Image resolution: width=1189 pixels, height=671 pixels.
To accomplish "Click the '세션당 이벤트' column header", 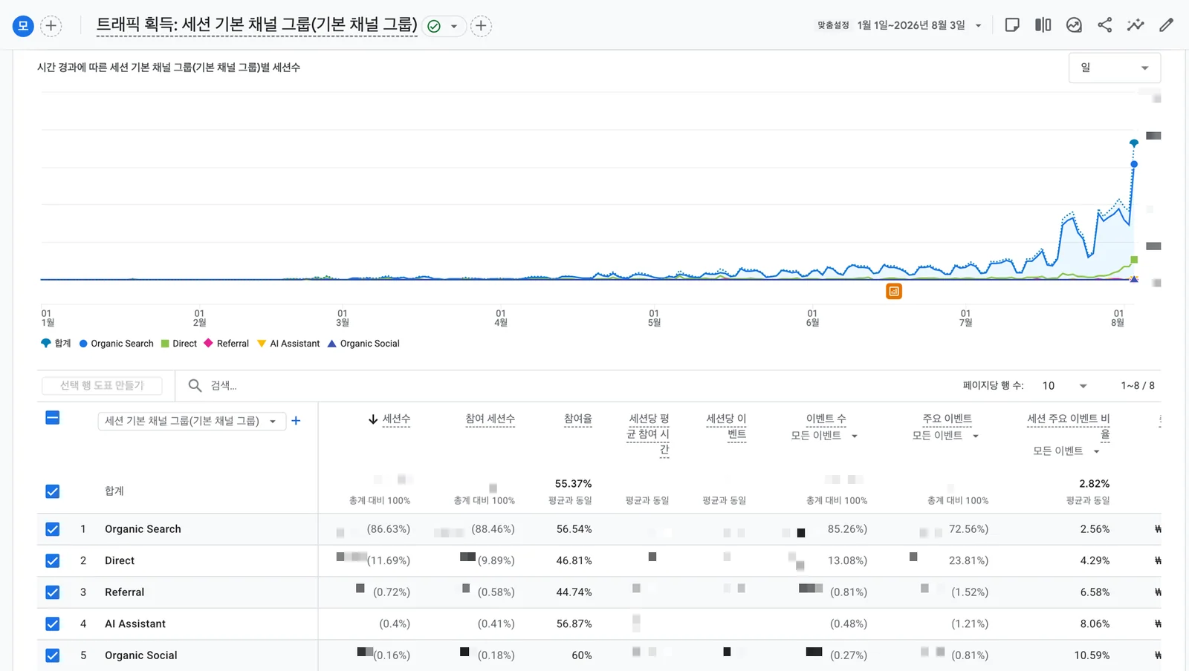I will [727, 427].
